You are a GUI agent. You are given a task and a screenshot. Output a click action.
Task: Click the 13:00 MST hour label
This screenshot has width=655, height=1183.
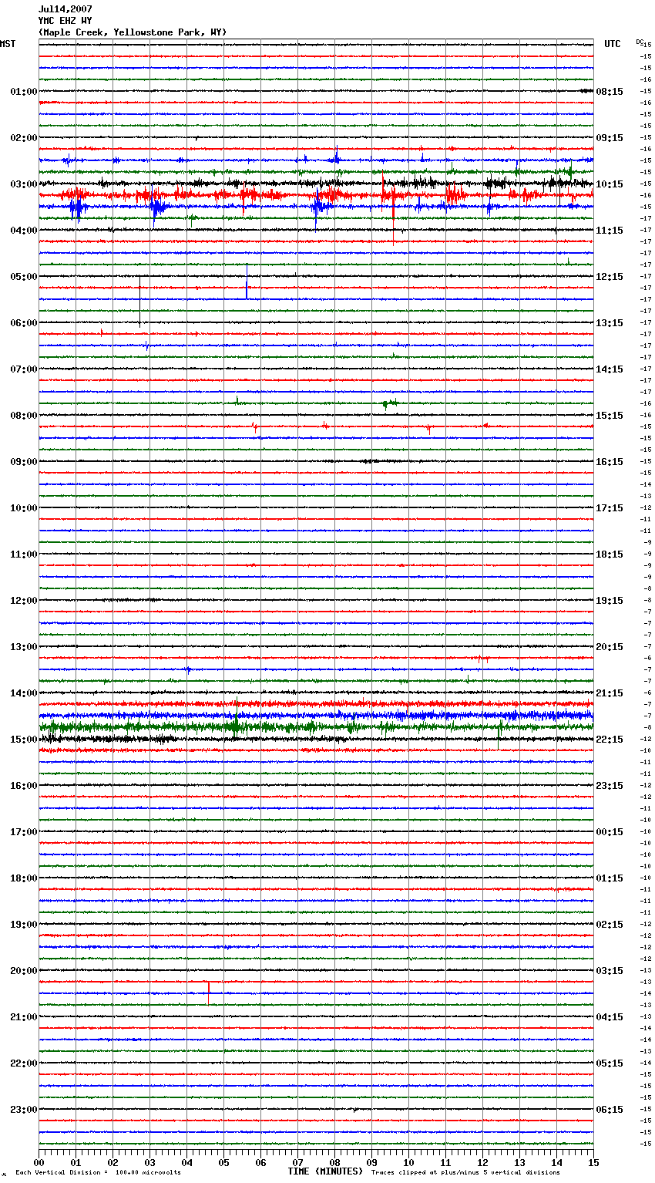(24, 647)
